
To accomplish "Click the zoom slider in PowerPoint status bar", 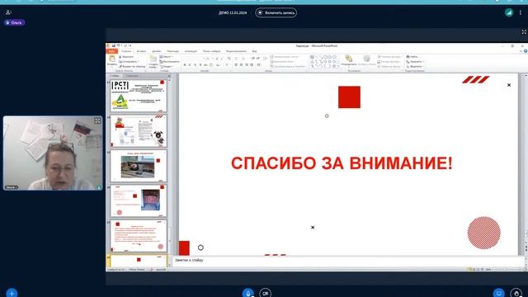I will [505, 270].
